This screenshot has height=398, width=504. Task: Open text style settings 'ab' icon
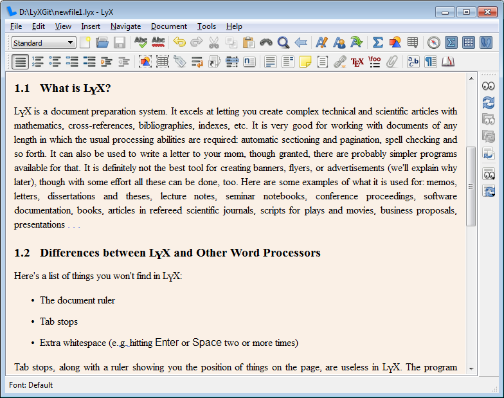[413, 62]
